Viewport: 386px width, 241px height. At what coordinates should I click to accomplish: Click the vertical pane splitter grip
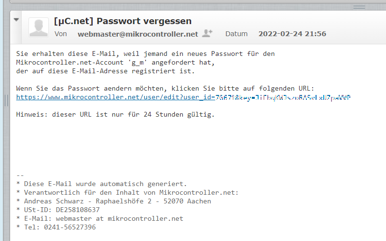click(6, 100)
